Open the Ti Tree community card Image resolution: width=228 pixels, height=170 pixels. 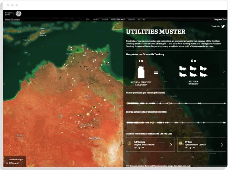click(201, 145)
